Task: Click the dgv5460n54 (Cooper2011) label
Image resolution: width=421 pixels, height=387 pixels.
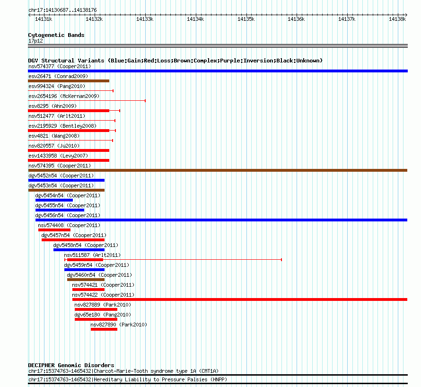Action: (x=99, y=275)
